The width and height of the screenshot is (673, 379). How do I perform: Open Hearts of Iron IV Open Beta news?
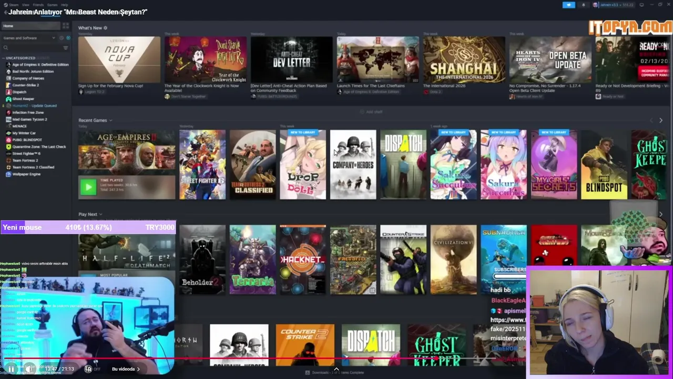[550, 59]
